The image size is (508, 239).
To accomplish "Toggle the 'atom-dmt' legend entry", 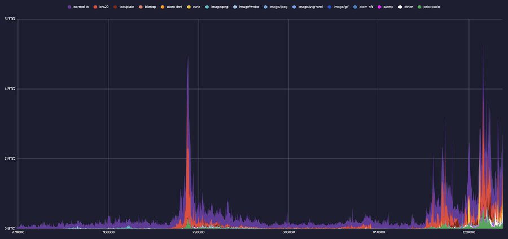I will 172,7.
